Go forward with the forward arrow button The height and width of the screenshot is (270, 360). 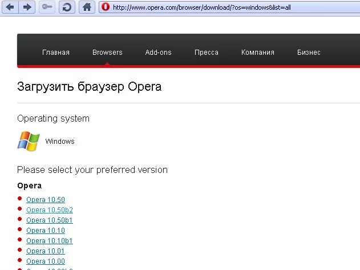pyautogui.click(x=27, y=7)
